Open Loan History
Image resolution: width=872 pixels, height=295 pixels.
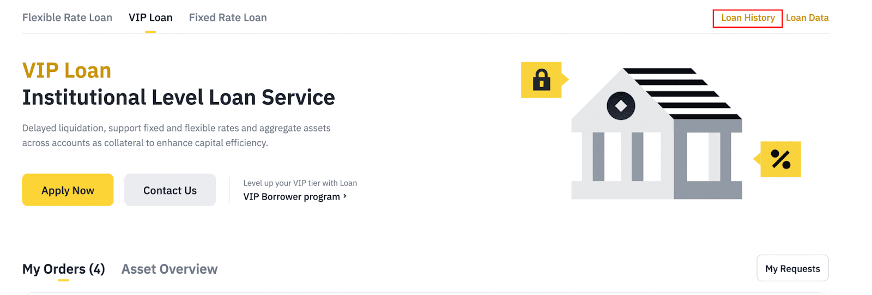coord(748,18)
